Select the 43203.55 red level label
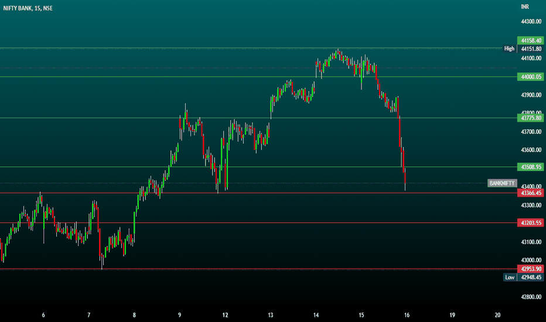The height and width of the screenshot is (322, 546). (531, 223)
